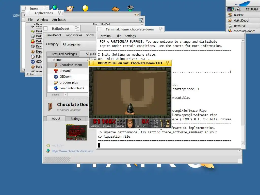The width and height of the screenshot is (260, 195).
Task: Select the GZDoom icon in HaikuDepot list
Action: pos(56,77)
